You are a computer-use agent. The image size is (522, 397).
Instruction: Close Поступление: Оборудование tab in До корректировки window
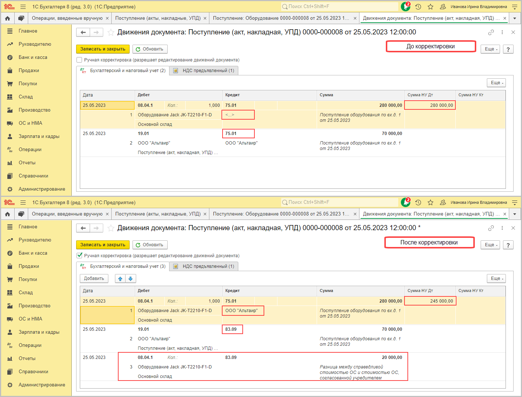click(355, 18)
